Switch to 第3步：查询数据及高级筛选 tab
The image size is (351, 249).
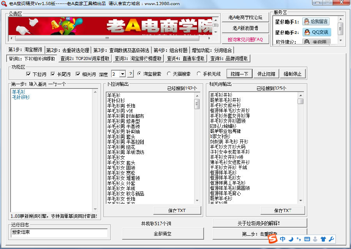click(121, 50)
